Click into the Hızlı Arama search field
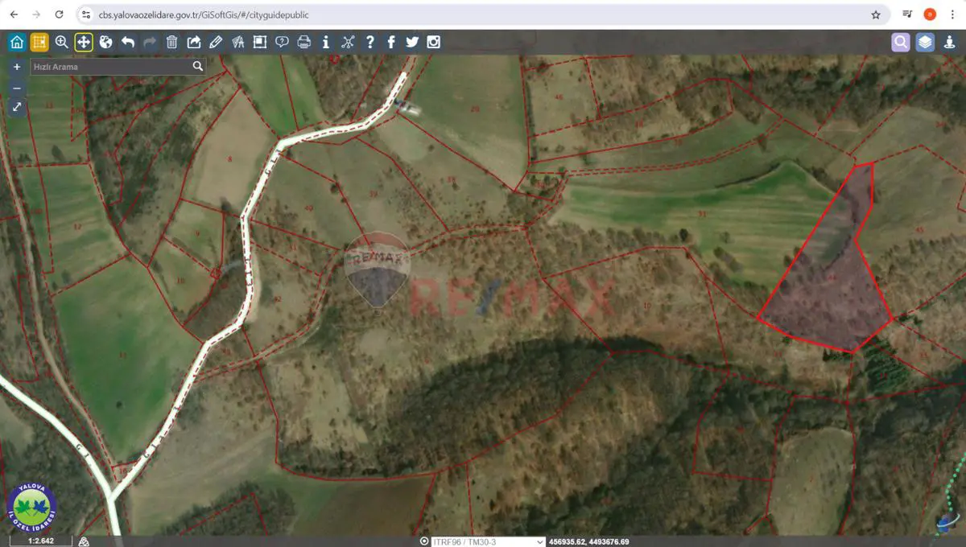 (x=110, y=67)
